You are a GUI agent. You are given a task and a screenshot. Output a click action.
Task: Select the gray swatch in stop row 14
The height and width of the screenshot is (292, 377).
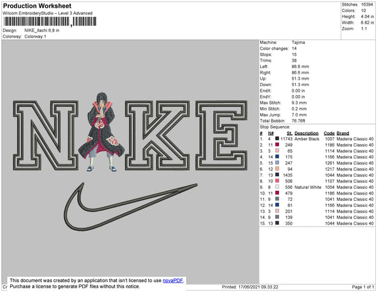(x=277, y=217)
